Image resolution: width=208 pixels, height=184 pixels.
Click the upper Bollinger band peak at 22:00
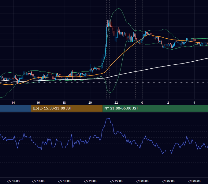118,9
